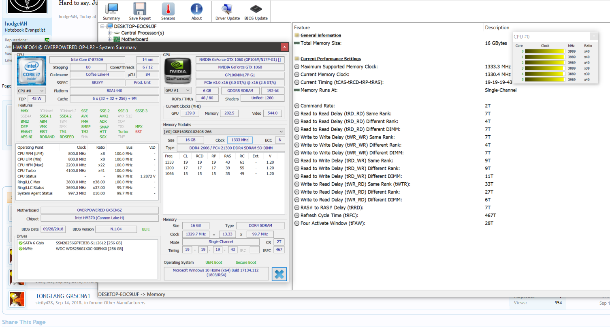Open the Sensors thermometer icon
Screen dimensions: 610x327
[168, 9]
